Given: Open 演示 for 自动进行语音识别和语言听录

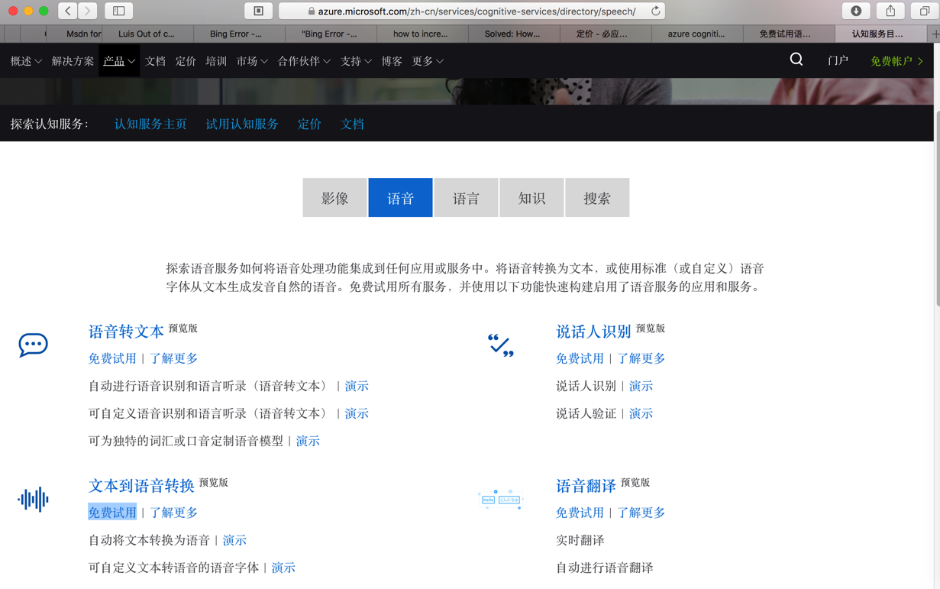Looking at the screenshot, I should pos(357,386).
